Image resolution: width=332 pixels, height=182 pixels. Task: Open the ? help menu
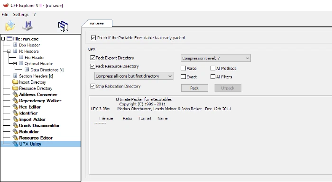(x=35, y=15)
